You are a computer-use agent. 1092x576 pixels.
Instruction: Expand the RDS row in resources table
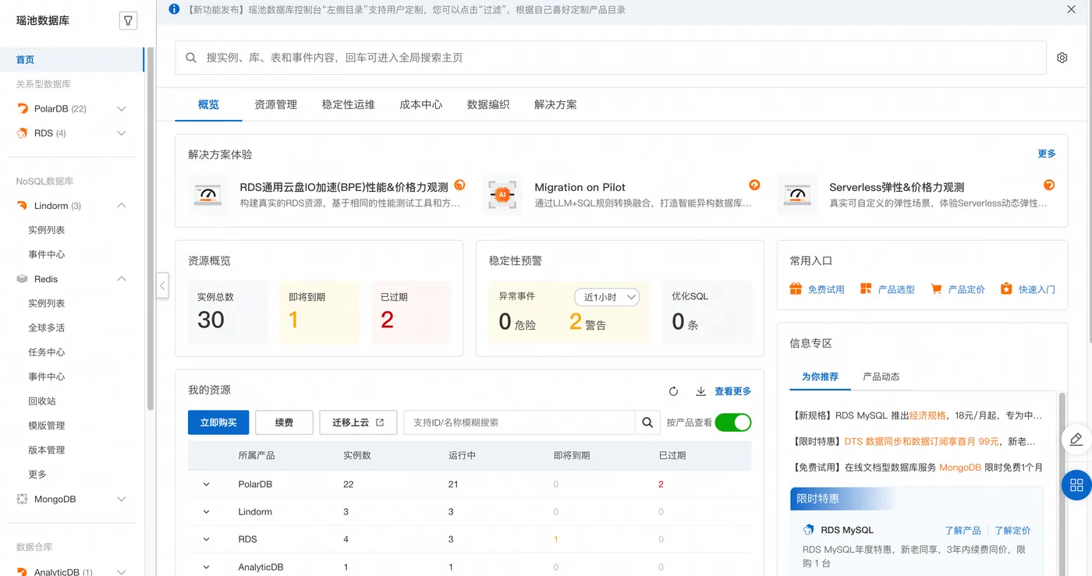(x=206, y=539)
